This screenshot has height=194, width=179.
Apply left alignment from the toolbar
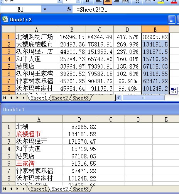point(99,1)
